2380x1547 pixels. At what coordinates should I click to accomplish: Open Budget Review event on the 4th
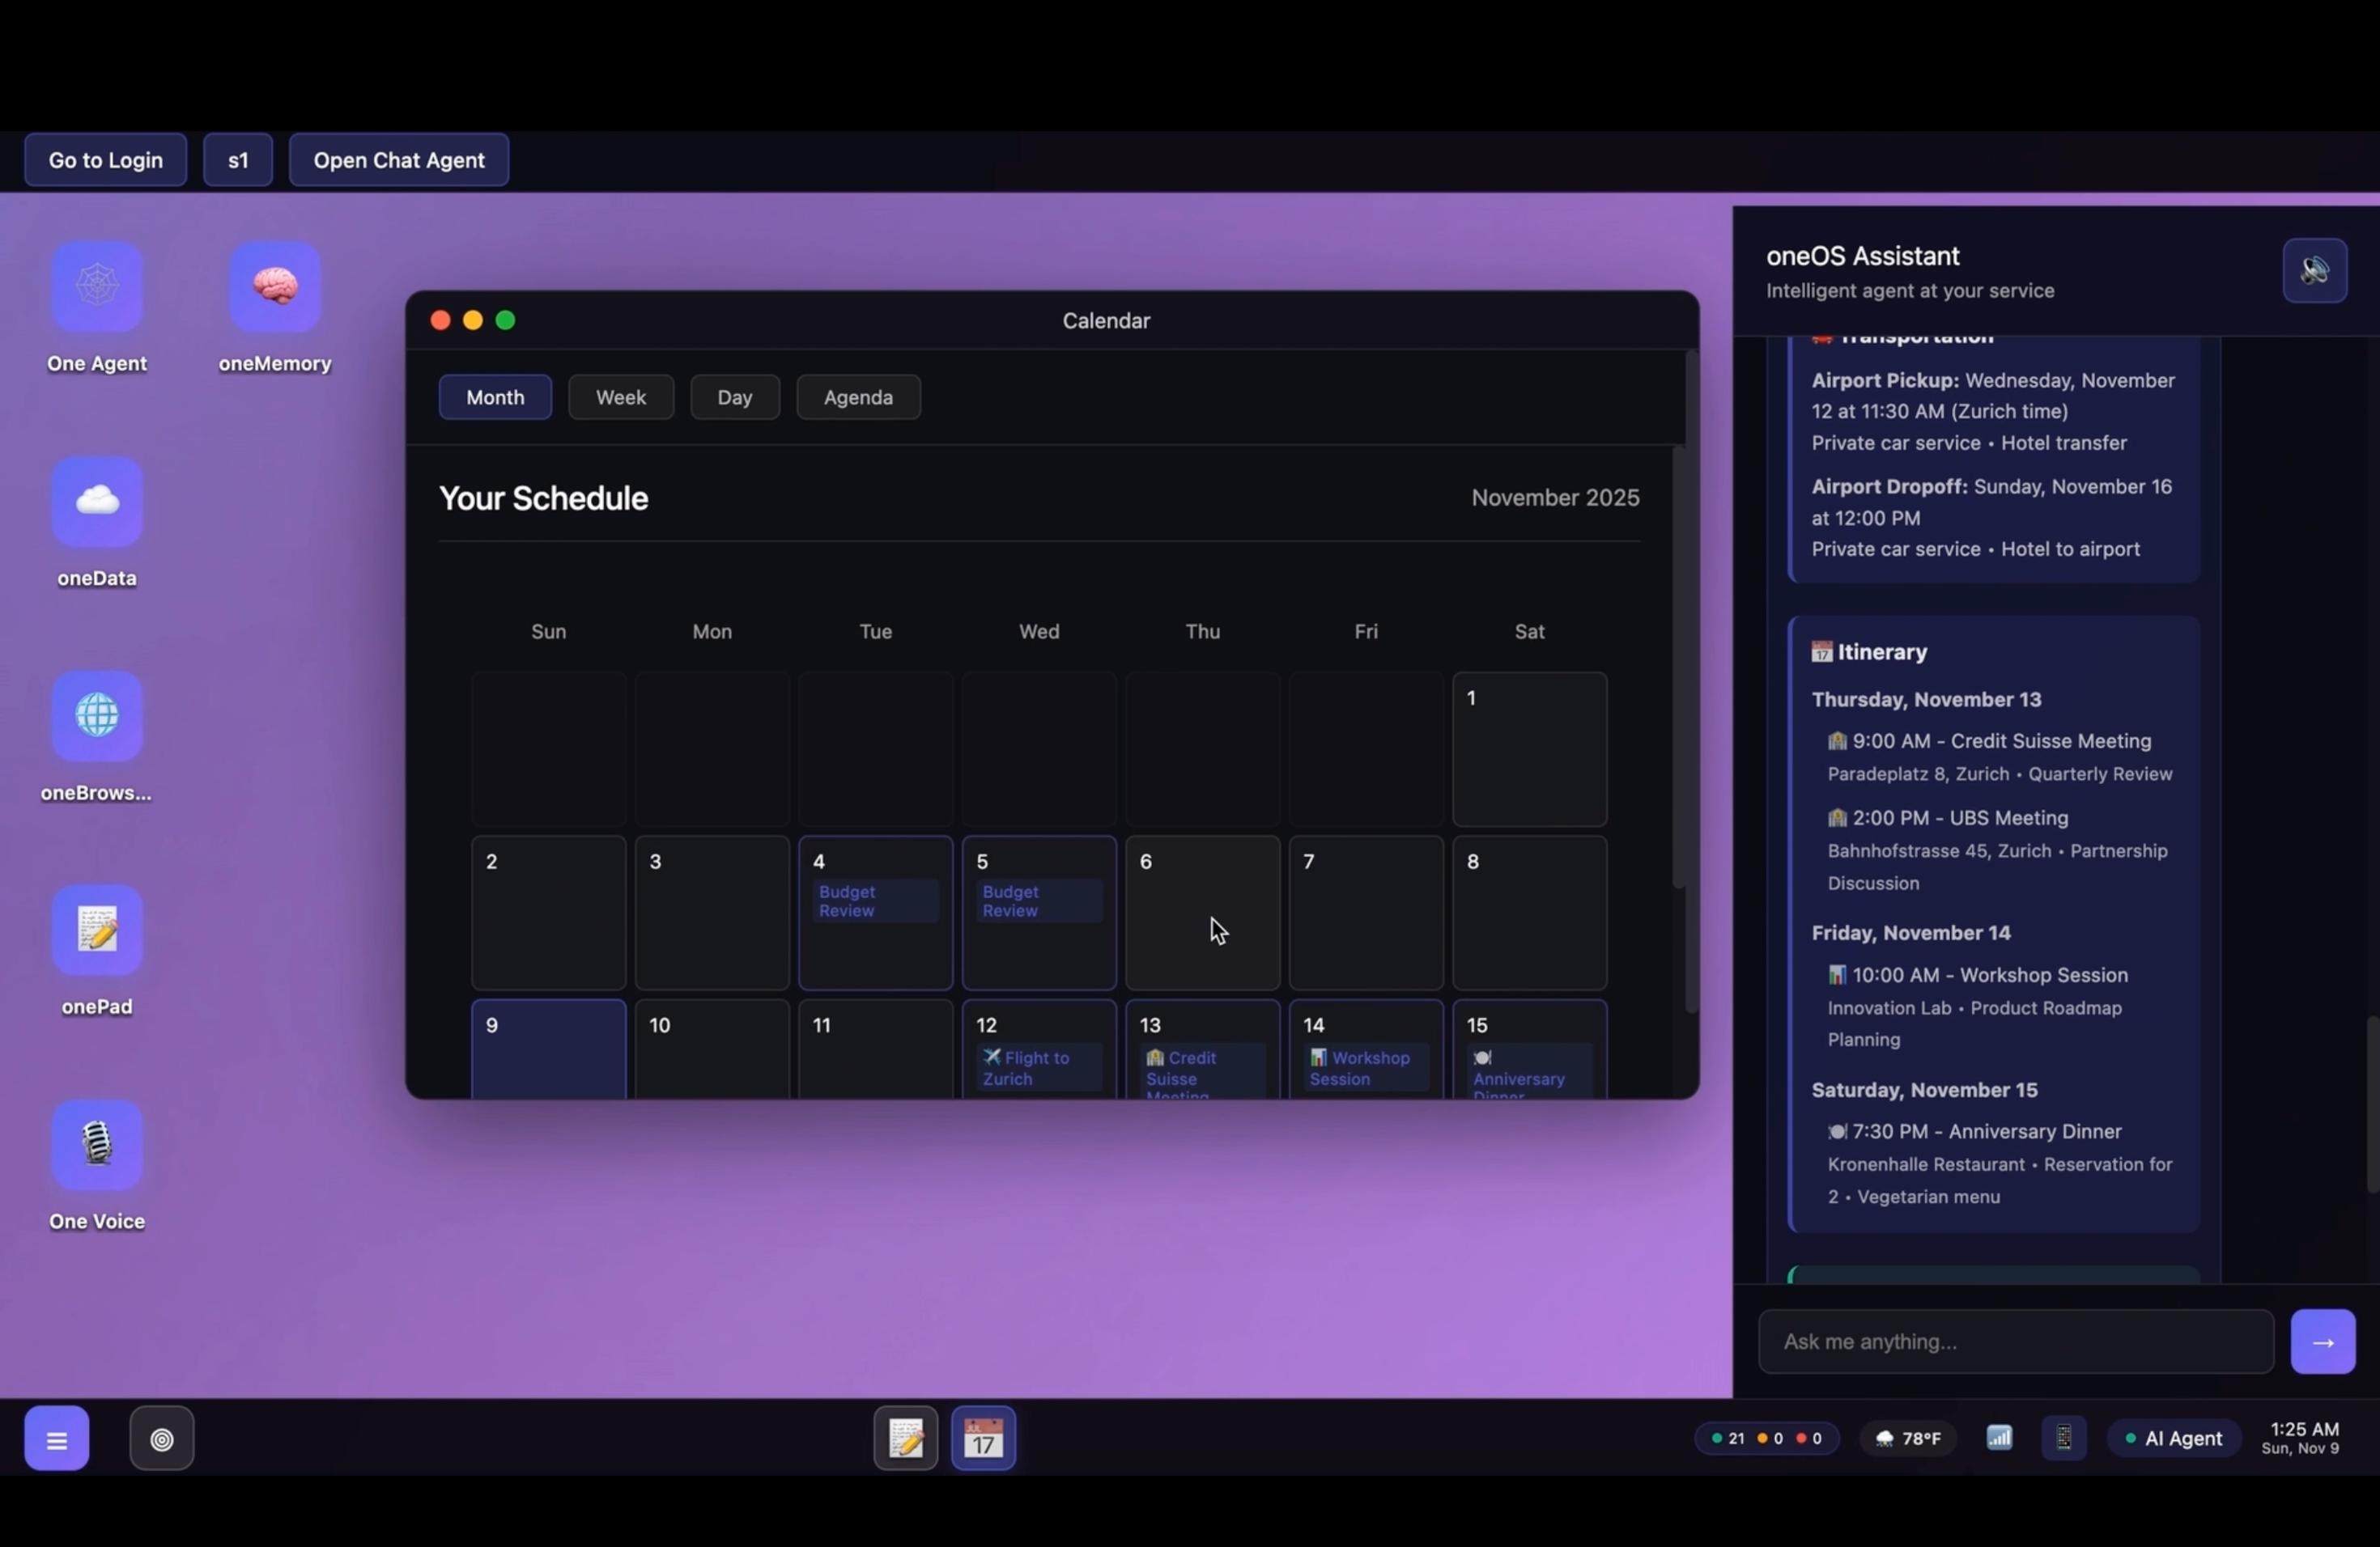pos(874,901)
